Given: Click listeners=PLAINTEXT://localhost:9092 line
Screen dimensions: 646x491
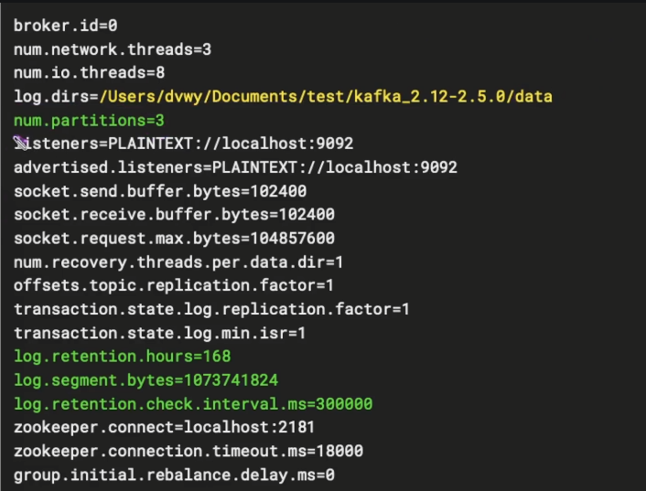Looking at the screenshot, I should click(x=184, y=144).
